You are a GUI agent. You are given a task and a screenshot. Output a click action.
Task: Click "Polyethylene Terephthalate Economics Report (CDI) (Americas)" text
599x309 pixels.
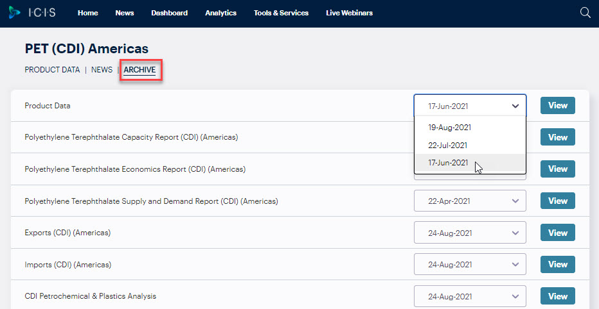click(x=135, y=169)
